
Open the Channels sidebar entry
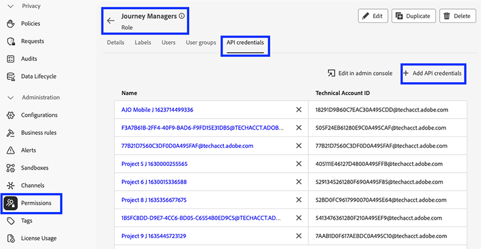[x=33, y=185]
